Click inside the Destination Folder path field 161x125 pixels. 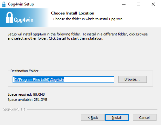pyautogui.click(x=63, y=80)
